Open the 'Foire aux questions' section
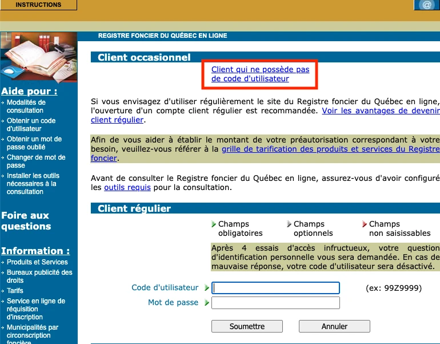440x344 pixels. pyautogui.click(x=26, y=221)
